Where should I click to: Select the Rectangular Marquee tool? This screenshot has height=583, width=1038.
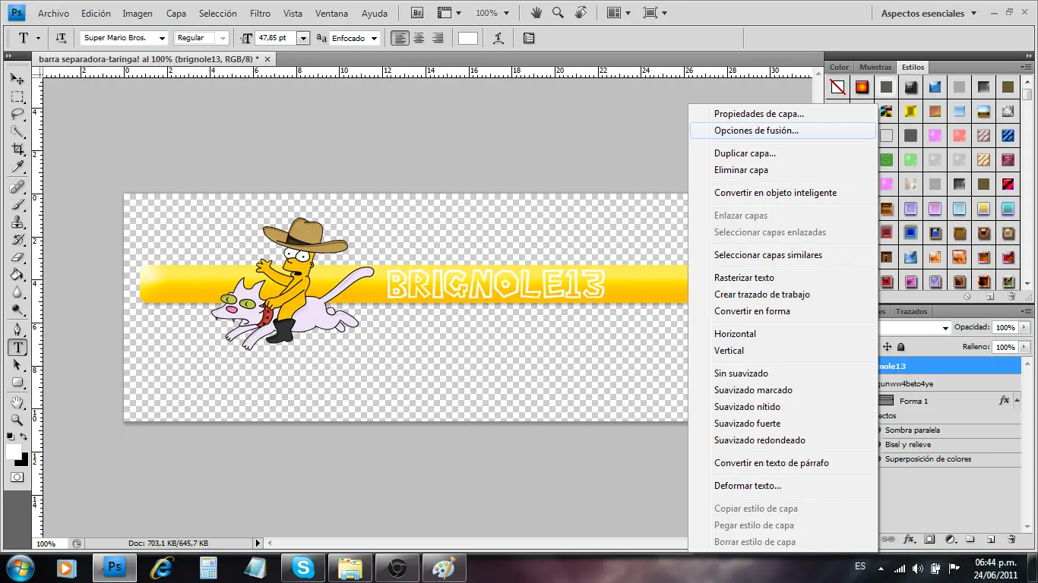[x=17, y=97]
